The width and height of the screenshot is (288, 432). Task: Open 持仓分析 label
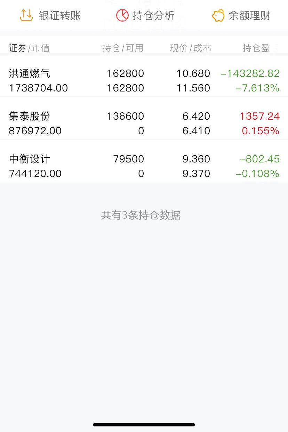153,16
